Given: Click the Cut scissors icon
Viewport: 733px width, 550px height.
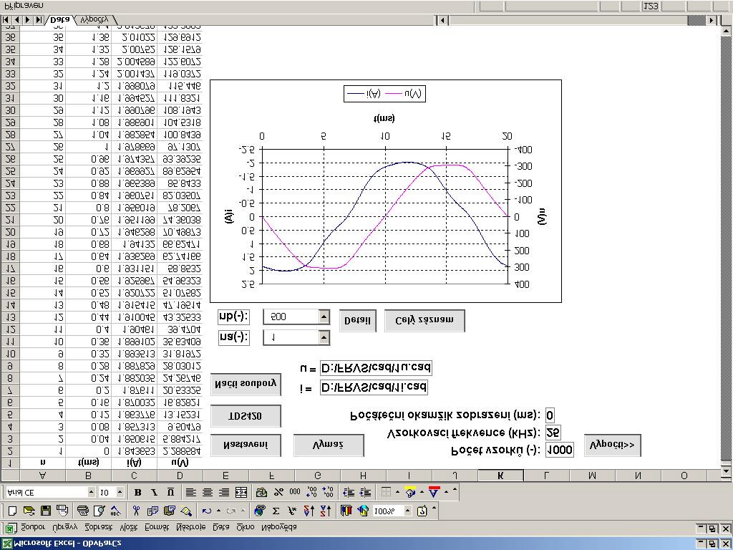Looking at the screenshot, I should tap(136, 511).
